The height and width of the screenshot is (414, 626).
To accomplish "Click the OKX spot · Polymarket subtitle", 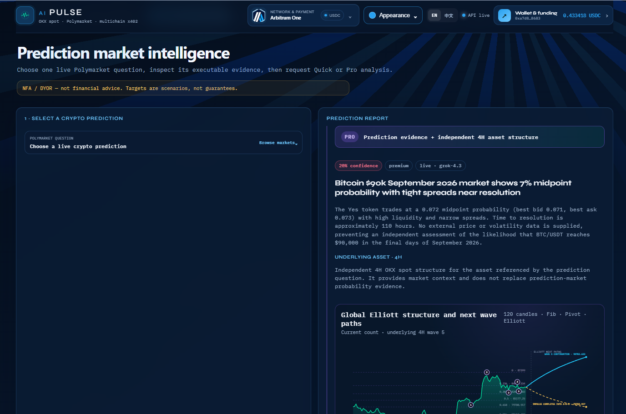I will click(88, 21).
